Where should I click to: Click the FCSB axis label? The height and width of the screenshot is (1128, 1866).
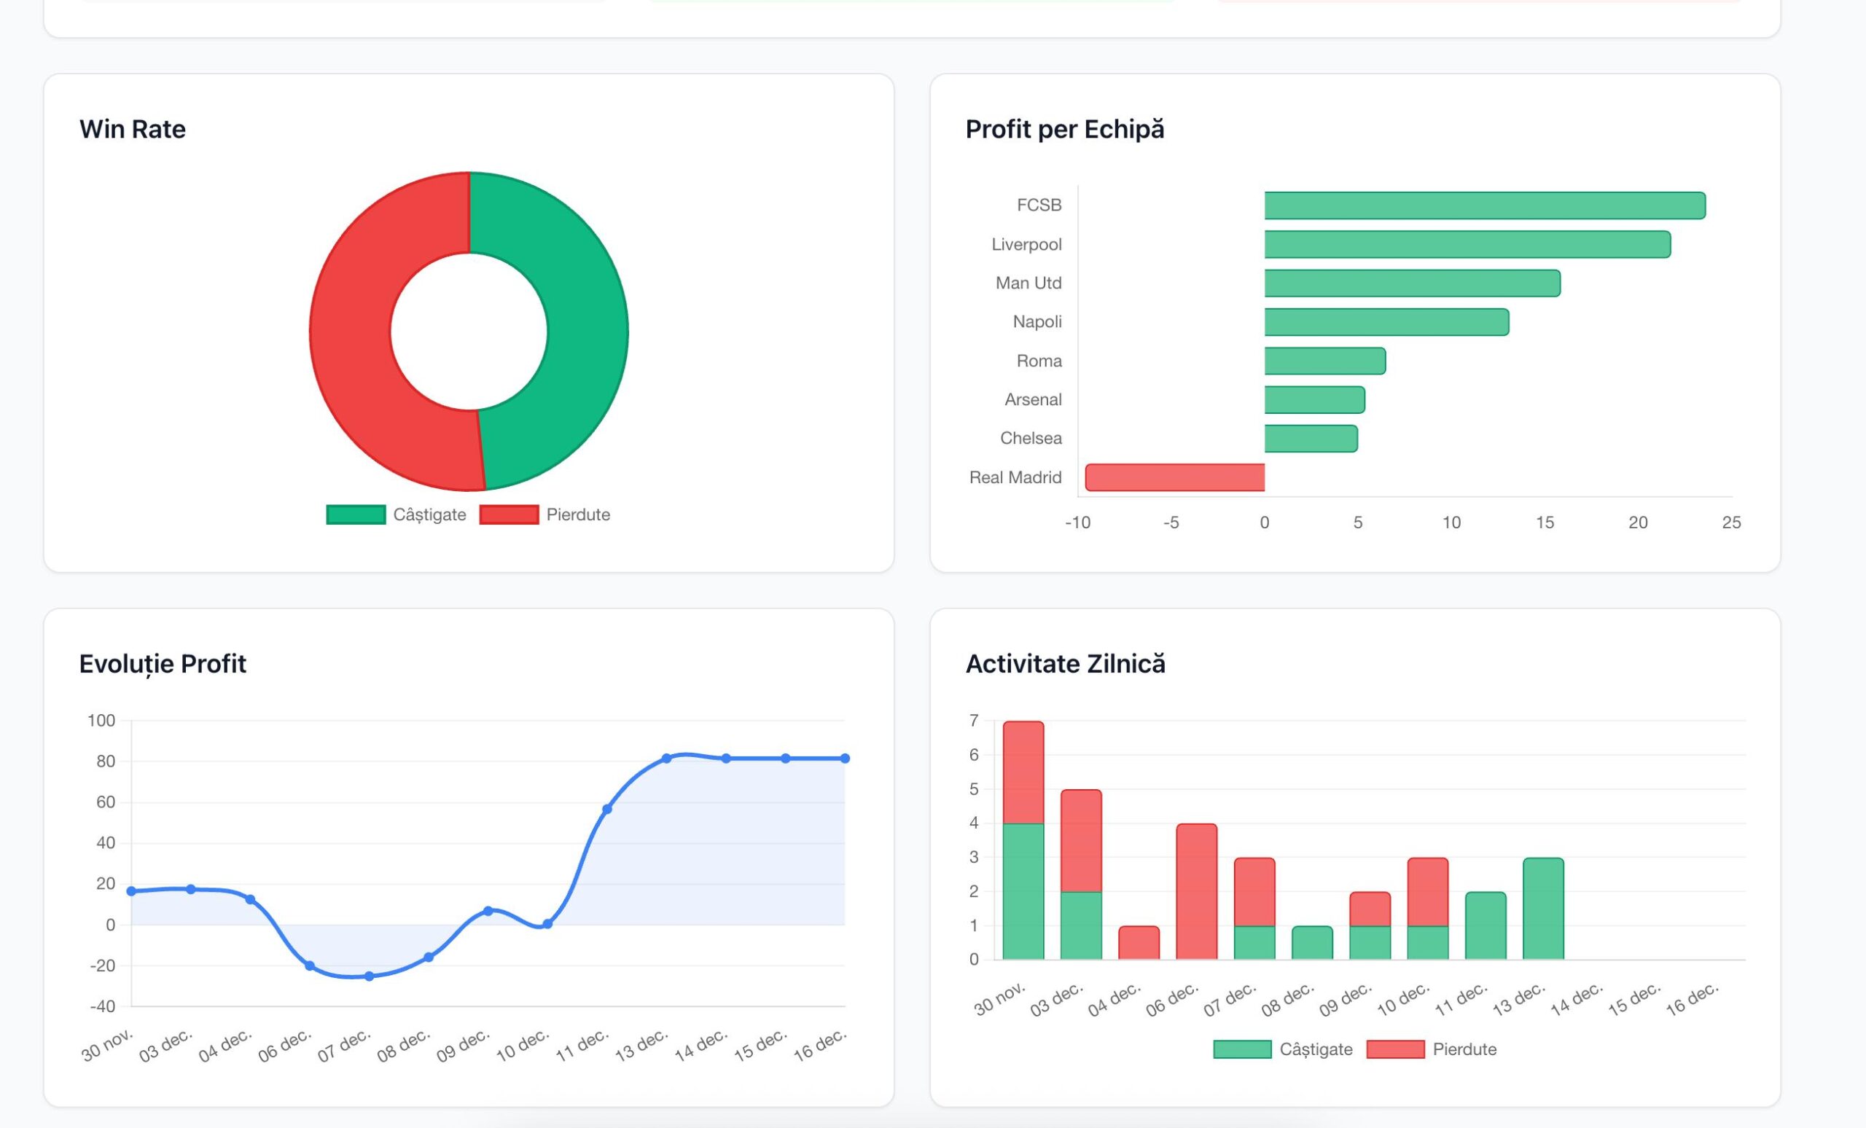[x=1039, y=205]
